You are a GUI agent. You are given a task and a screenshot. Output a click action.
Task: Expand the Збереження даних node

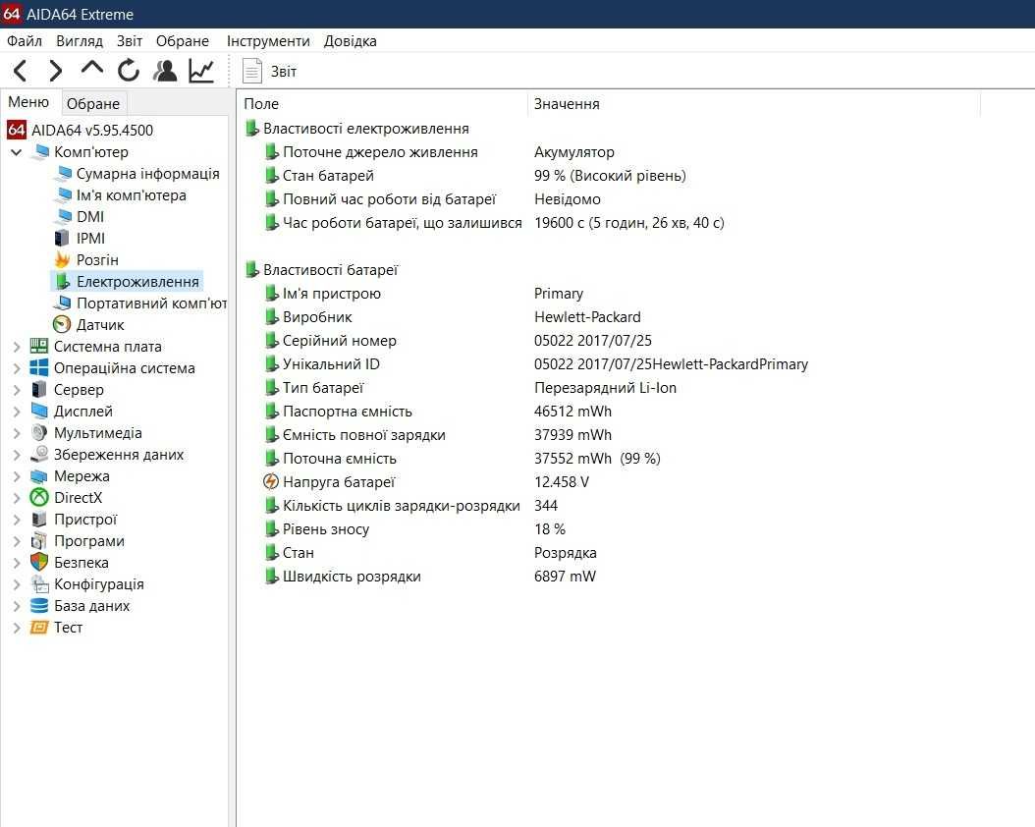[17, 455]
